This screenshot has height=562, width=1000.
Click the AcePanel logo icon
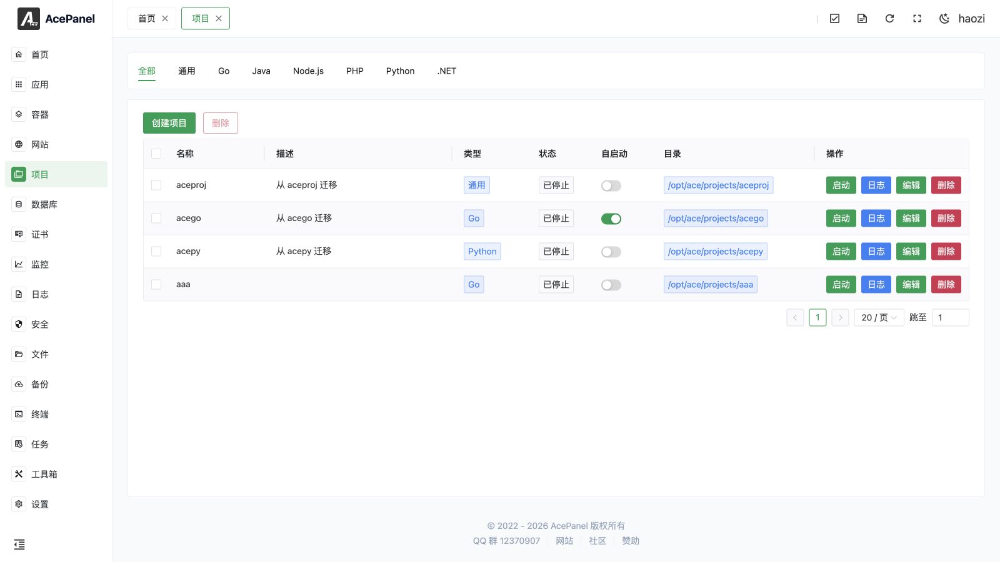click(x=29, y=19)
